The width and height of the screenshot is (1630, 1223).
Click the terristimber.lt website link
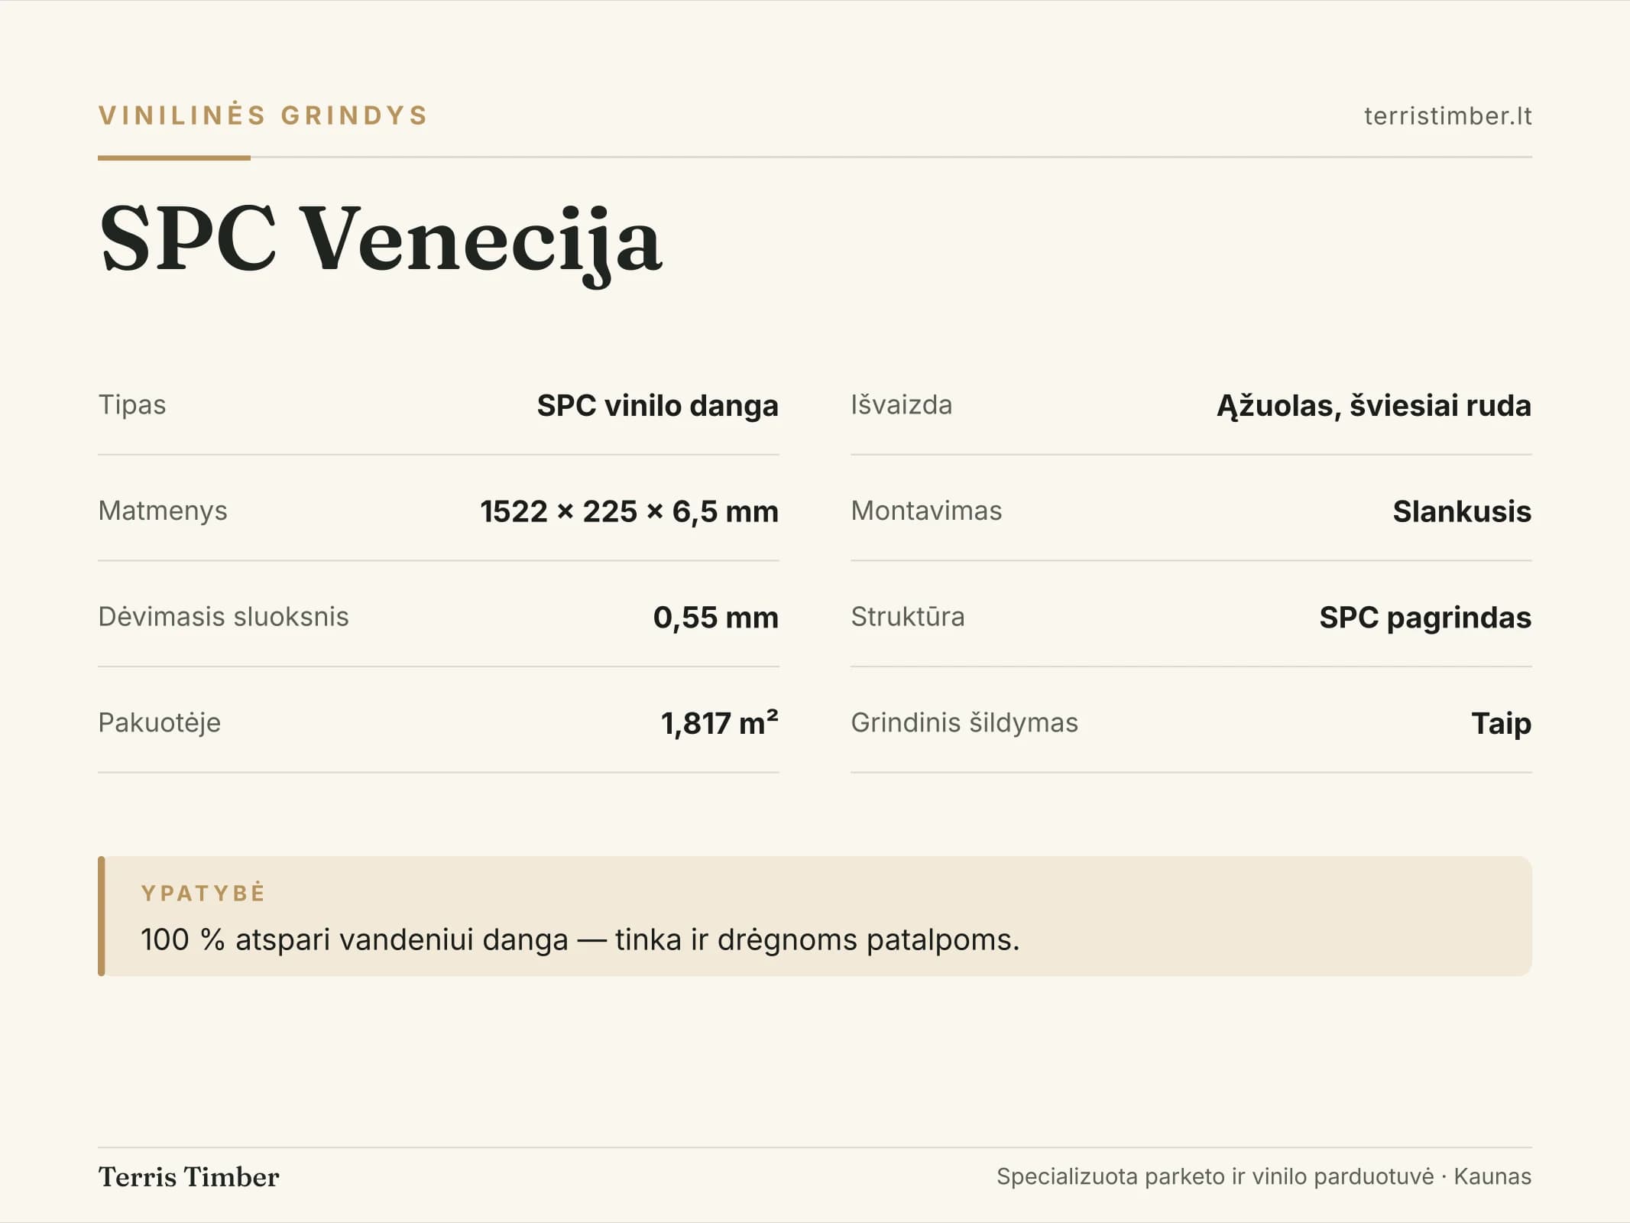[x=1447, y=115]
